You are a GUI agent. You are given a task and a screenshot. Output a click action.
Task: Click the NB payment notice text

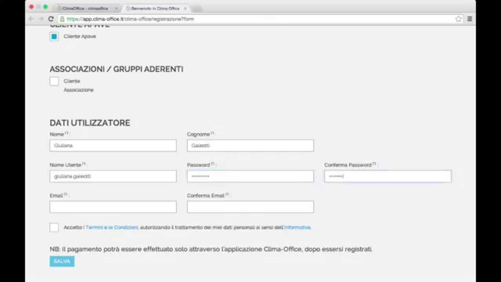click(211, 249)
